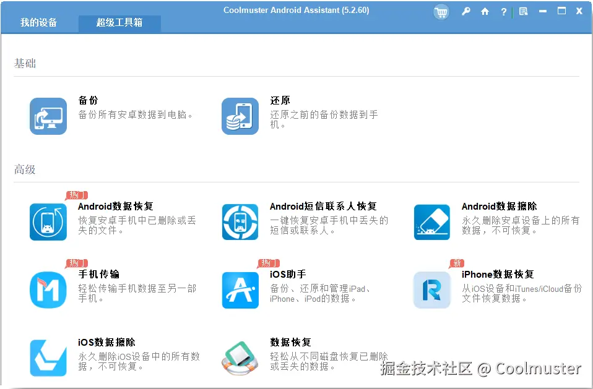Click description 永久删除iOS设备中的所有数据
This screenshot has width=593, height=389.
[x=139, y=361]
